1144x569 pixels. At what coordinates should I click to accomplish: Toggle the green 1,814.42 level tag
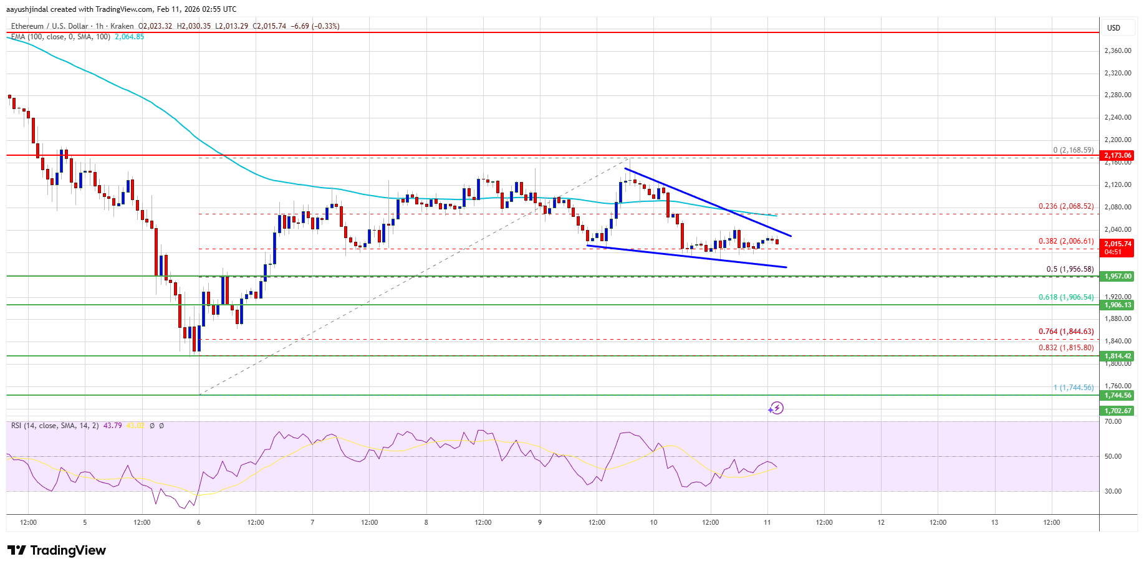coord(1116,355)
